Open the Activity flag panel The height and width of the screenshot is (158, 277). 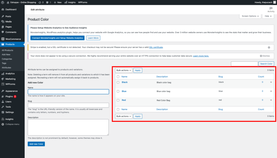[271, 9]
